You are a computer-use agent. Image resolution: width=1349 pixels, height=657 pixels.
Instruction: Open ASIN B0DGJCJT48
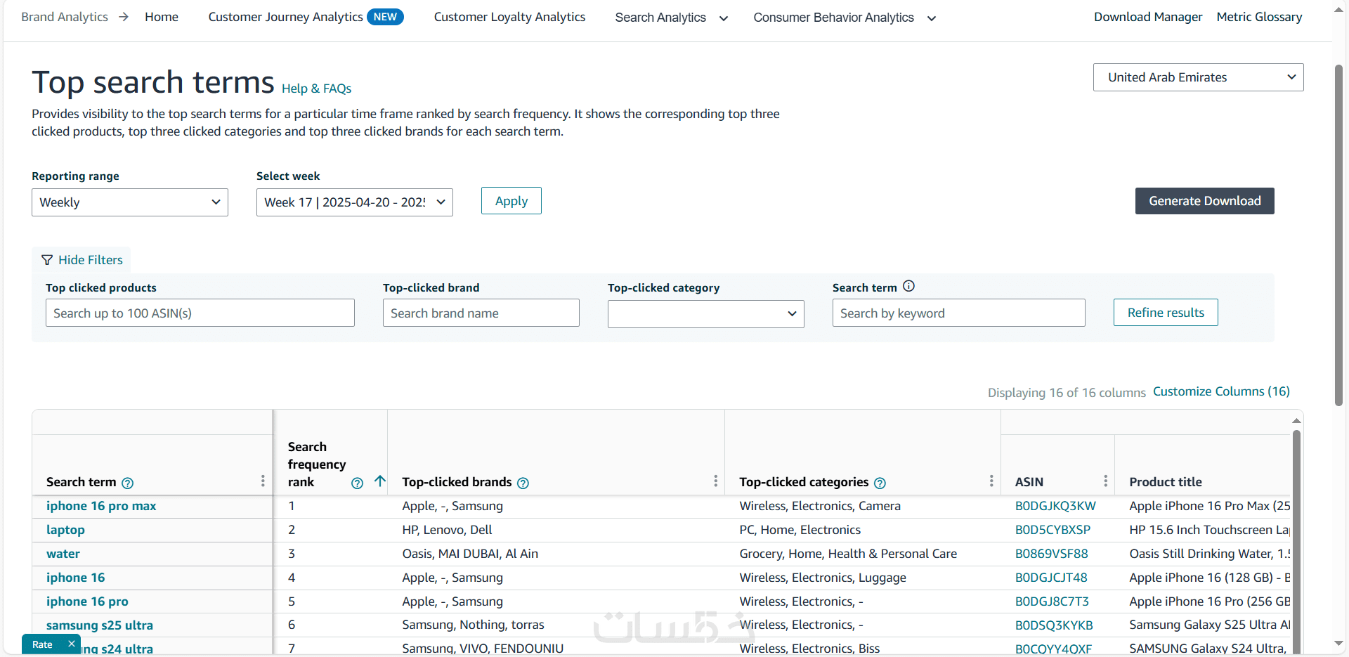(1051, 578)
